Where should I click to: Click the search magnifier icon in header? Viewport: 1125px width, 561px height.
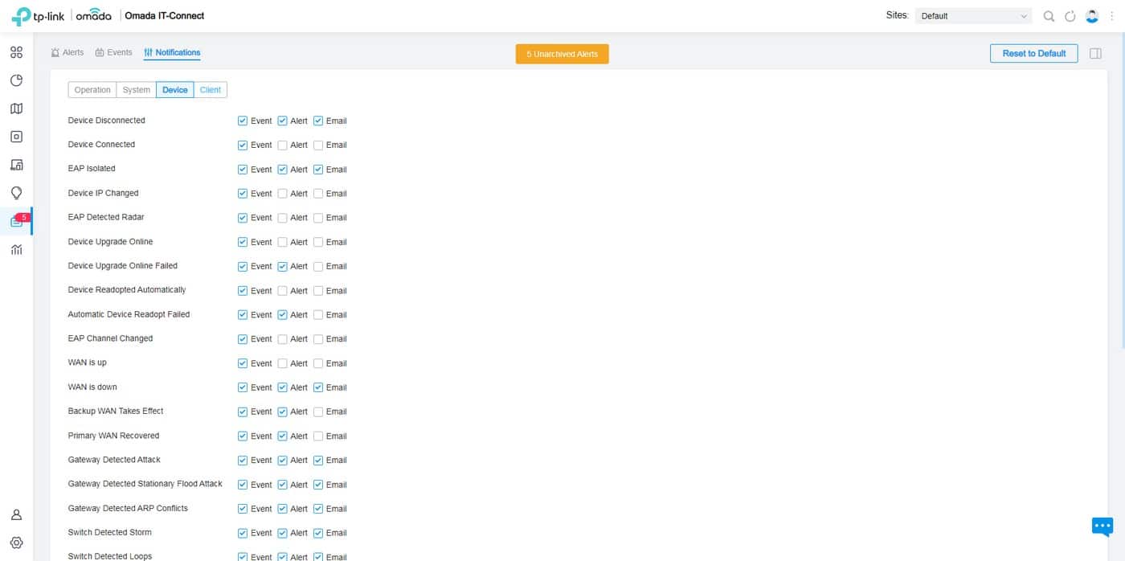[x=1049, y=16]
